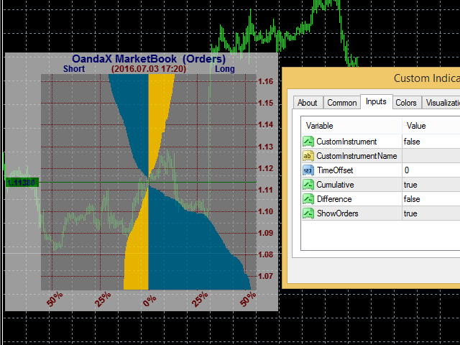Image resolution: width=460 pixels, height=345 pixels.
Task: Click the ShowOrders boolean icon
Action: [x=308, y=213]
